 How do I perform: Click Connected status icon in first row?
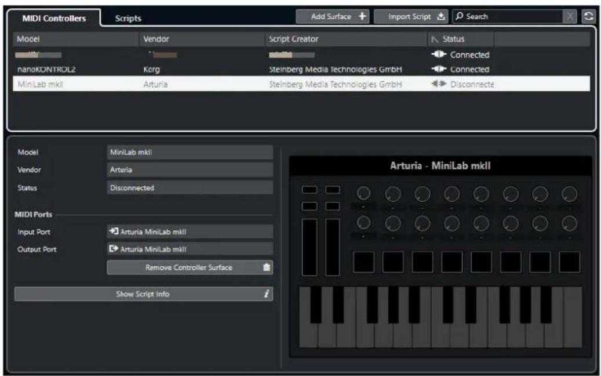(x=439, y=55)
